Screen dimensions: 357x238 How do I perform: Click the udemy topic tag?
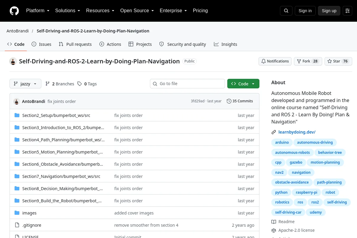pos(316,212)
